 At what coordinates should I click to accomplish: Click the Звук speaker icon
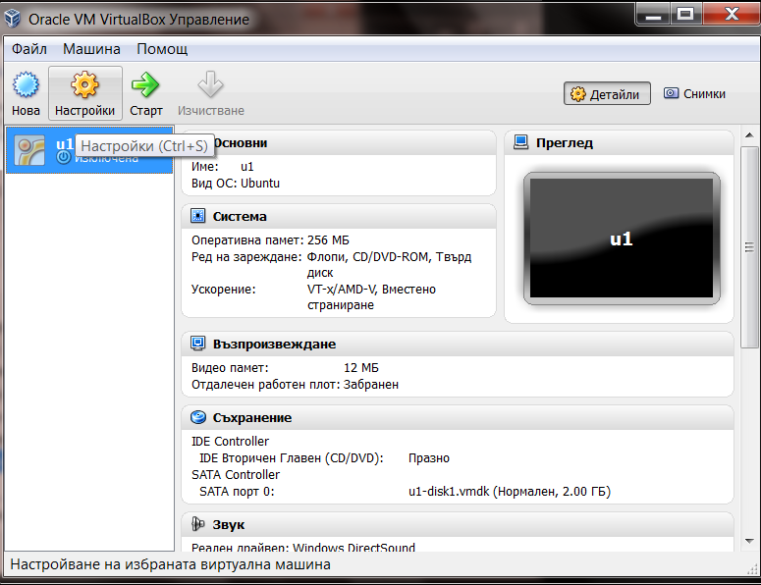point(198,525)
